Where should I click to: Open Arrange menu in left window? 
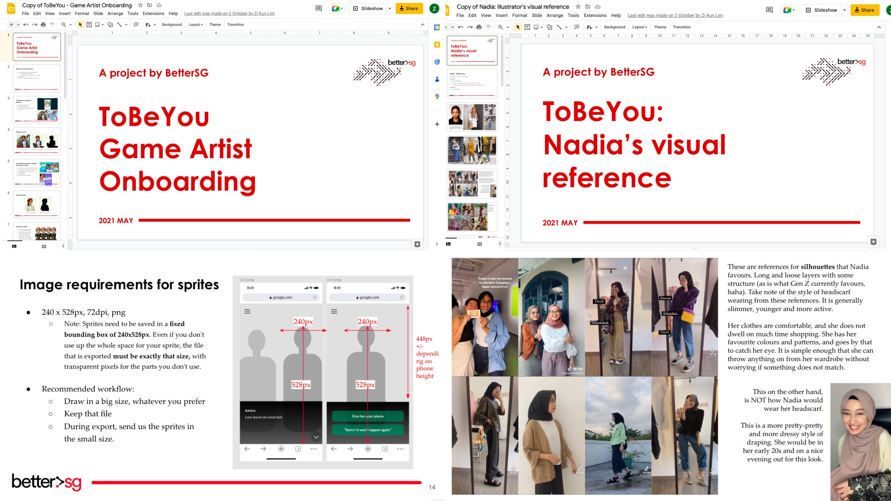click(x=115, y=14)
